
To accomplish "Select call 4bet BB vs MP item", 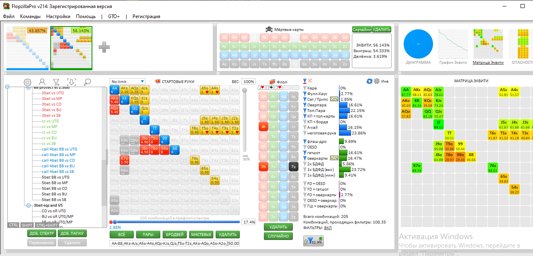I will (59, 154).
